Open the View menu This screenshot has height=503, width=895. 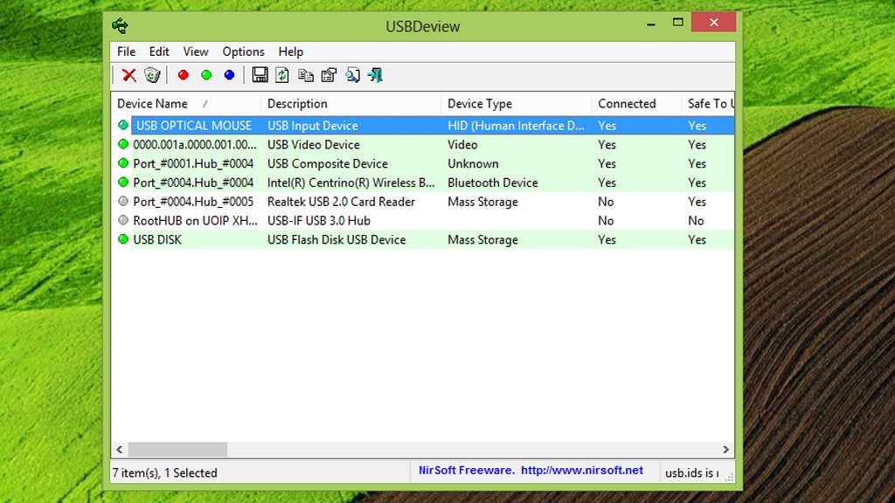196,52
